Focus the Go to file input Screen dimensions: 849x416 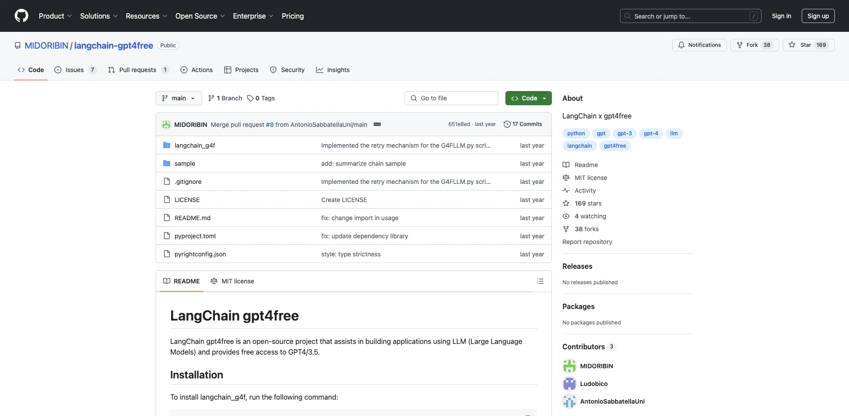point(451,98)
